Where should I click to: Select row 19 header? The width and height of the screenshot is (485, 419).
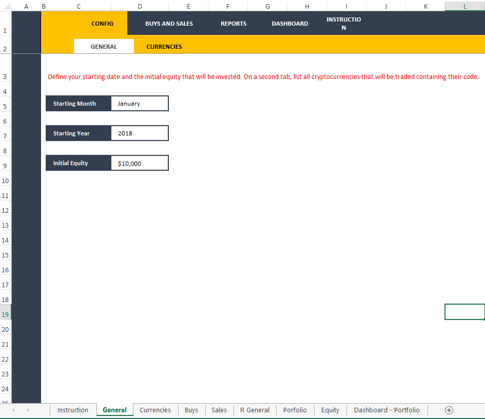(x=6, y=312)
